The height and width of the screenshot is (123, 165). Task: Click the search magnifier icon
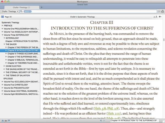(21, 11)
